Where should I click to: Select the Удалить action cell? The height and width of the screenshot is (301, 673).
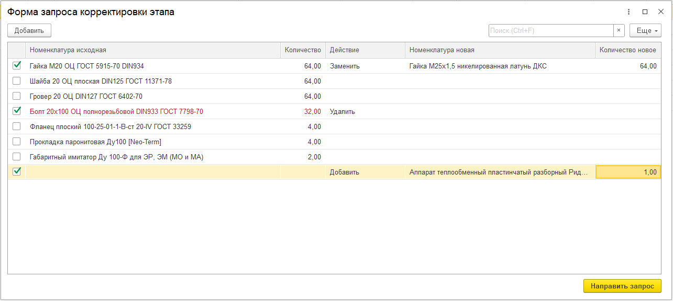pos(365,112)
